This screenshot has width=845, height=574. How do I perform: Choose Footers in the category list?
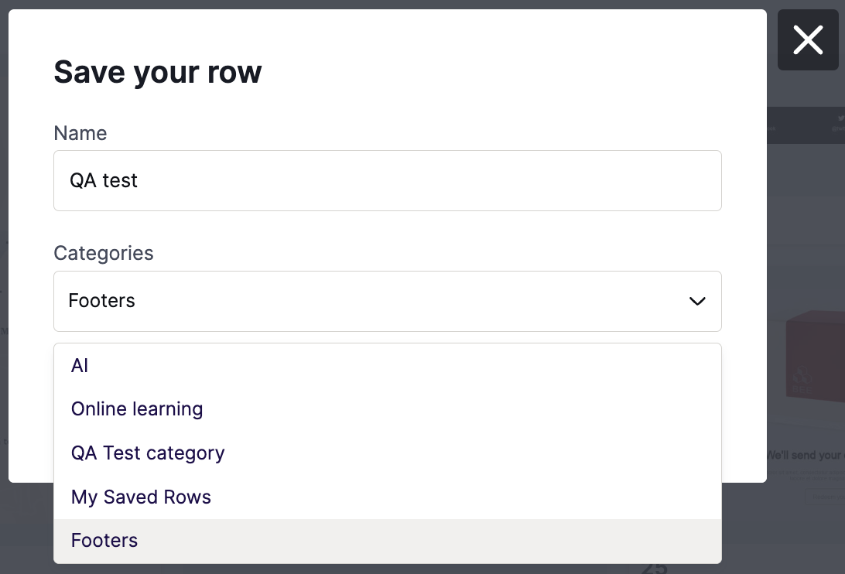click(388, 541)
